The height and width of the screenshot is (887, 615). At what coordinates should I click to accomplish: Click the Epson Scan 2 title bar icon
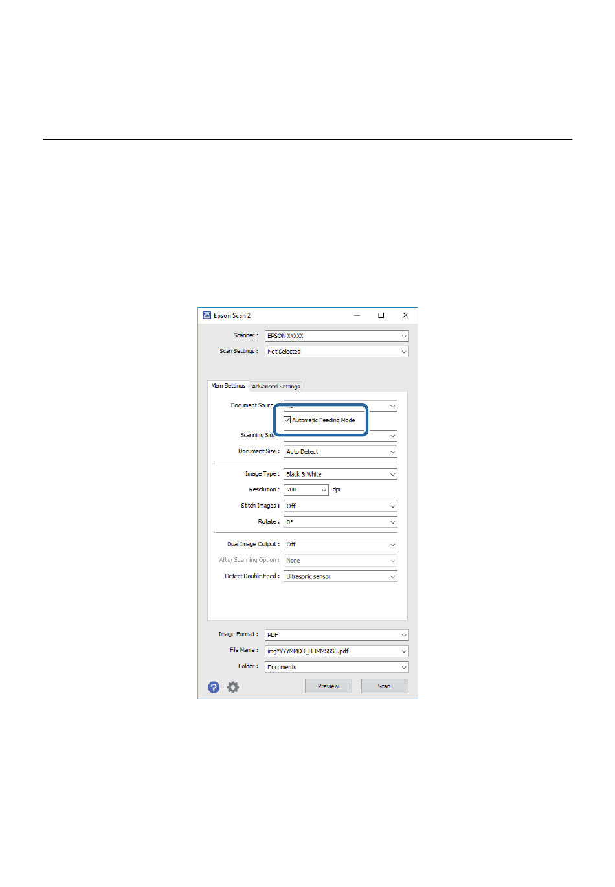(207, 315)
